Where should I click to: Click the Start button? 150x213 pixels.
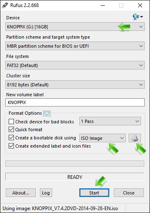point(94,193)
